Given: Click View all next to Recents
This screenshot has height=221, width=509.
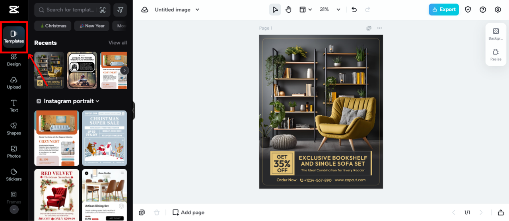Looking at the screenshot, I should coord(118,43).
